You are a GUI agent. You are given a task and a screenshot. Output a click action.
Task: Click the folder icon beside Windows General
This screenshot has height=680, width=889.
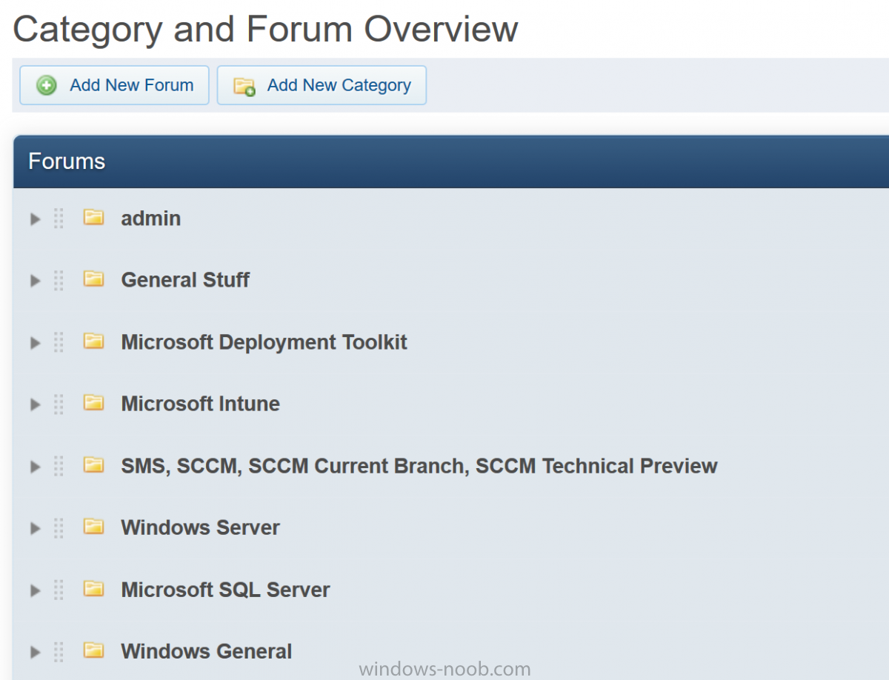[x=93, y=650]
